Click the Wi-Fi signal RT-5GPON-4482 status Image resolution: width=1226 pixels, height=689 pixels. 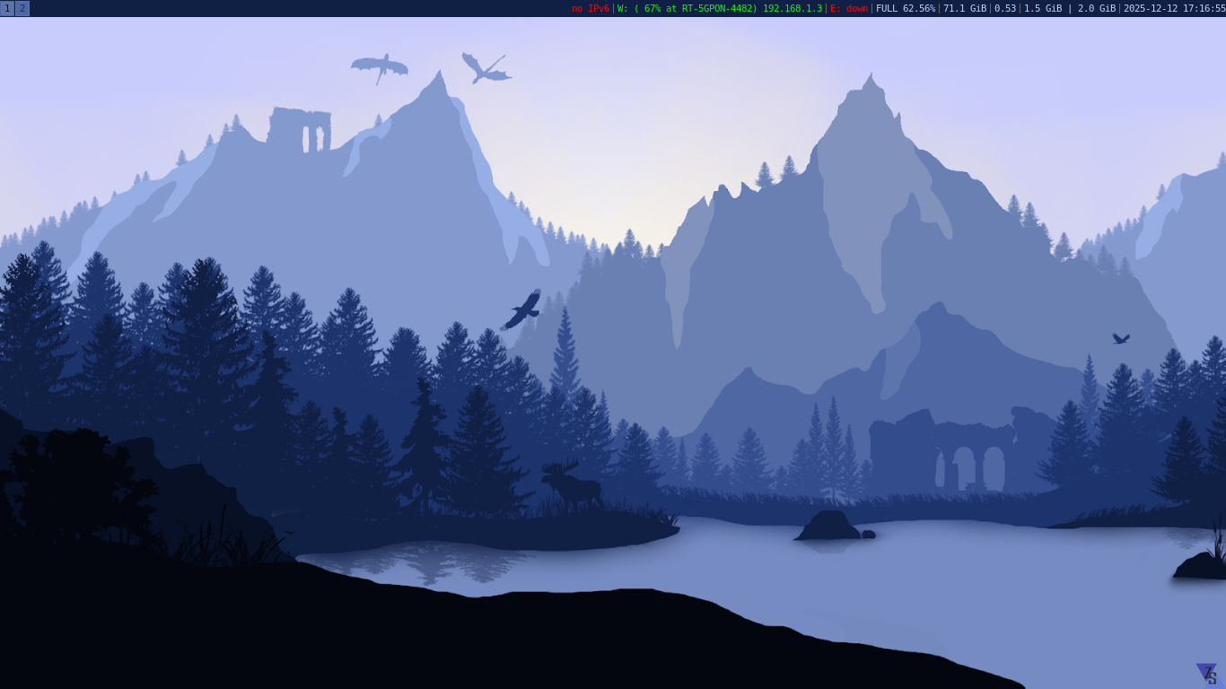(x=687, y=8)
